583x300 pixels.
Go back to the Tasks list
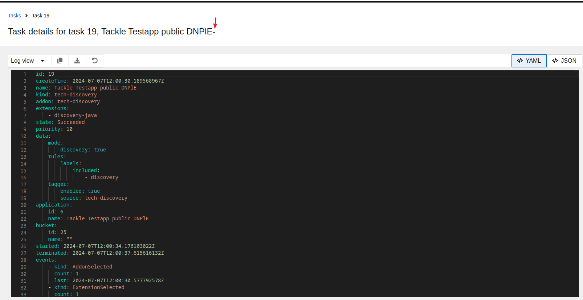click(15, 16)
